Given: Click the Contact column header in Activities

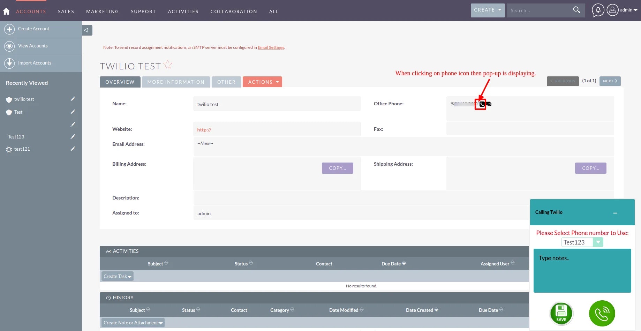Looking at the screenshot, I should [324, 264].
